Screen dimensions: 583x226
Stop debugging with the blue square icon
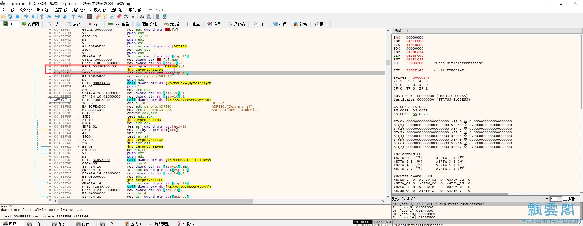[17, 16]
